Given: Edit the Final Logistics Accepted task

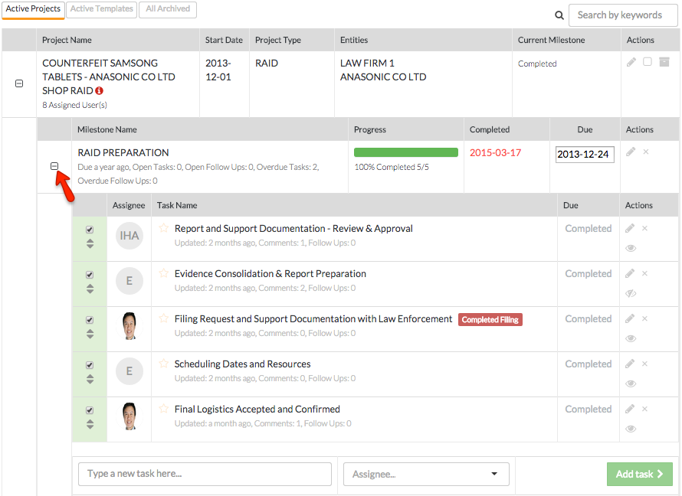Looking at the screenshot, I should (x=630, y=409).
